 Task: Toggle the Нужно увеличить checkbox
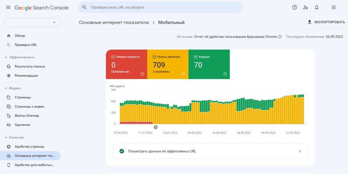(x=154, y=57)
